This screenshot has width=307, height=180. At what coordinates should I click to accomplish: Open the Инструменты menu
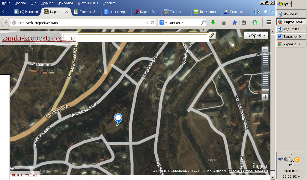pos(88,3)
